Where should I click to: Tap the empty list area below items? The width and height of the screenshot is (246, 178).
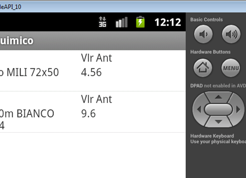click(x=93, y=155)
